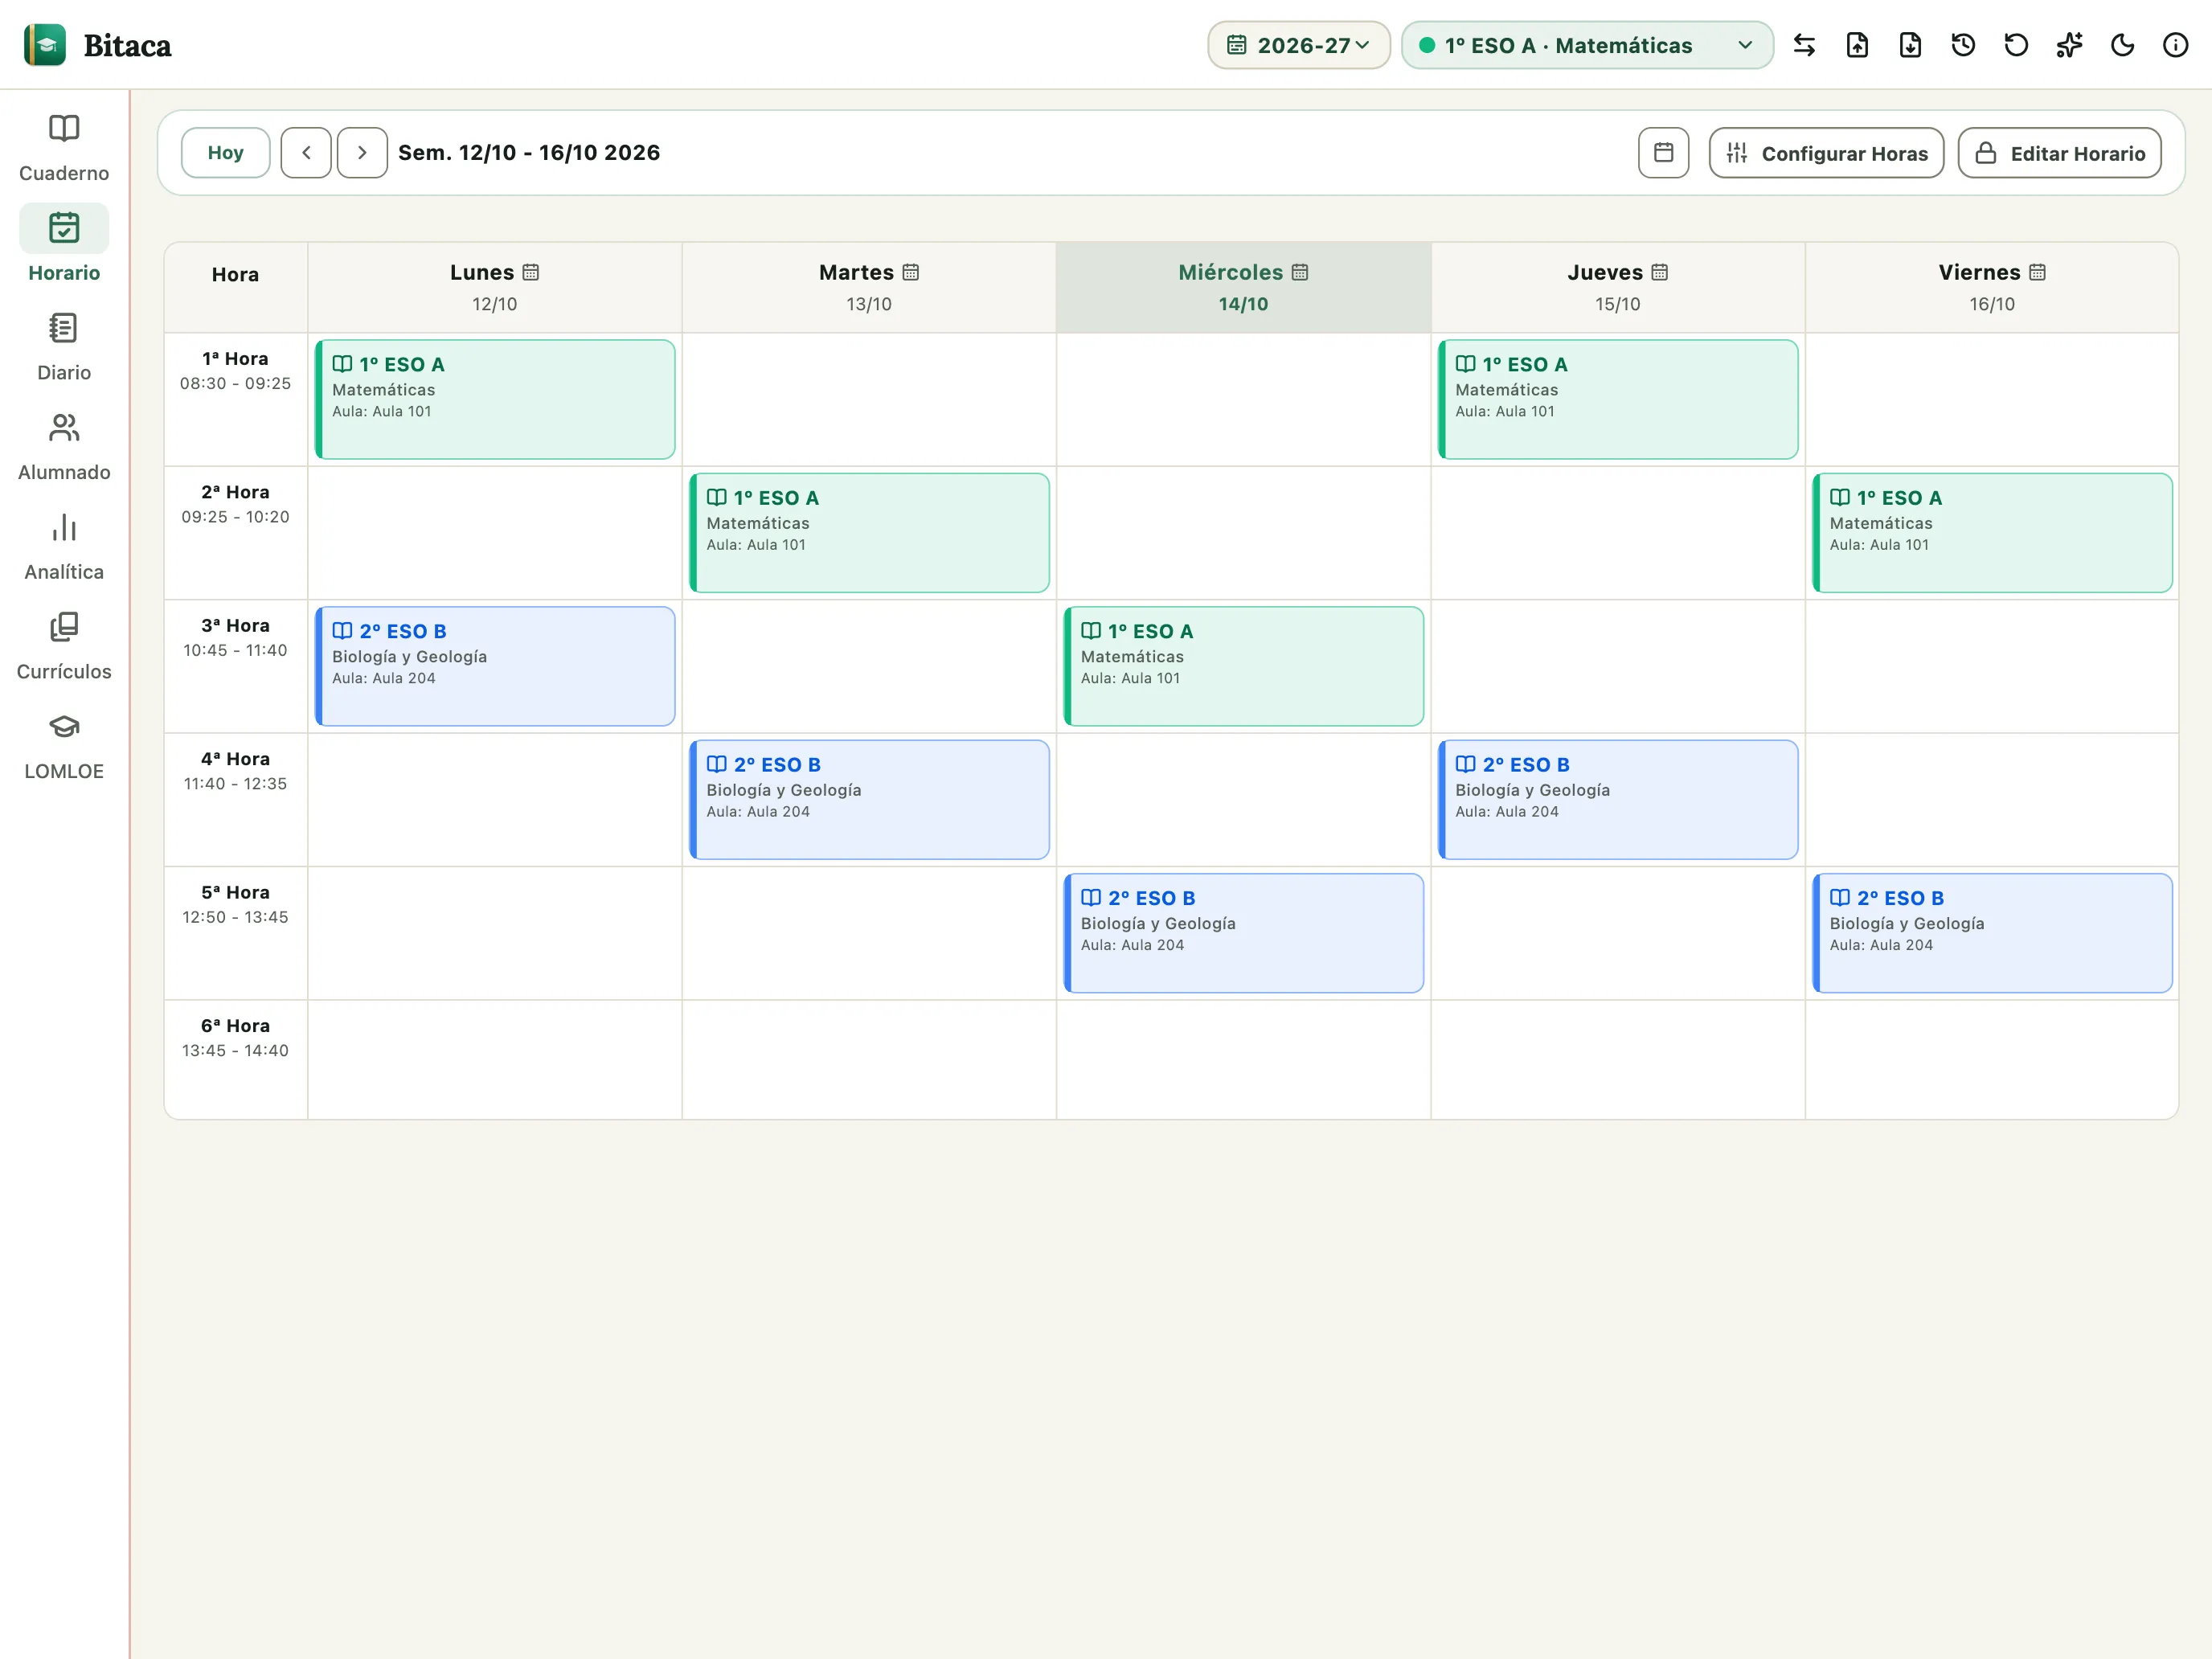Click the calendar icon next to Viernes
This screenshot has width=2212, height=1659.
pos(2037,272)
